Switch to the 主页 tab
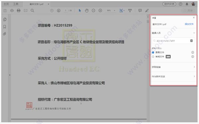Viewport: 199px width, 124px height. [x=6, y=4]
